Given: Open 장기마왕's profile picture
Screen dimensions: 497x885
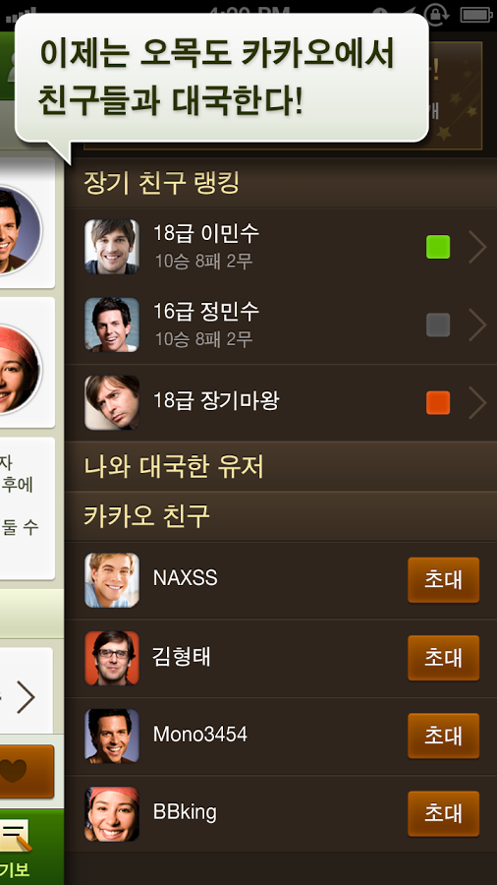Looking at the screenshot, I should click(112, 403).
